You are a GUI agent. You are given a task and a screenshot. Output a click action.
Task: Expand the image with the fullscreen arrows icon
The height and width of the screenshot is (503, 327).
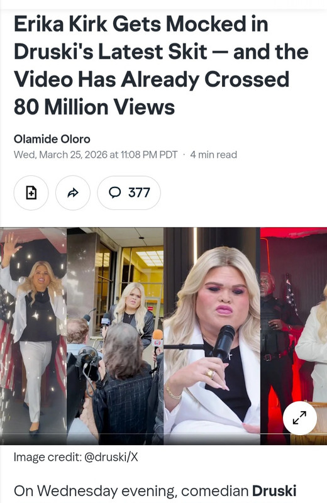coord(300,418)
